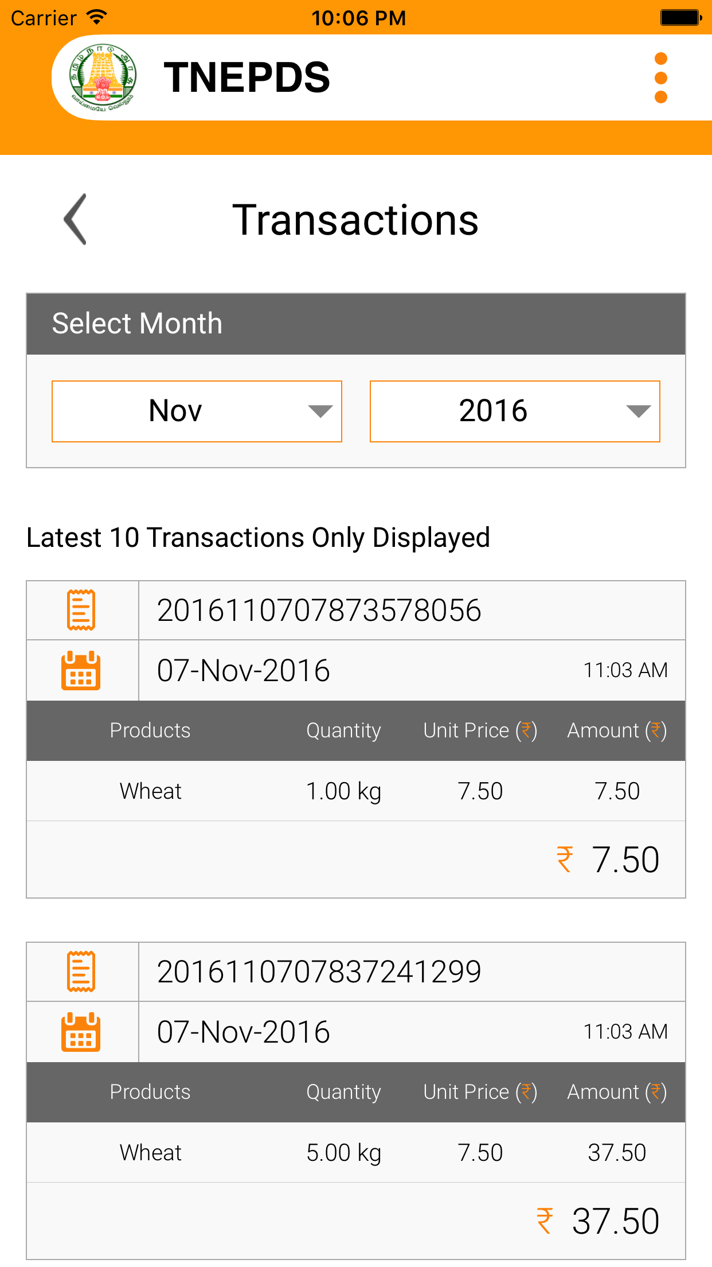Image resolution: width=712 pixels, height=1267 pixels.
Task: Tap the Wheat 5.00 kg row
Action: point(356,1152)
